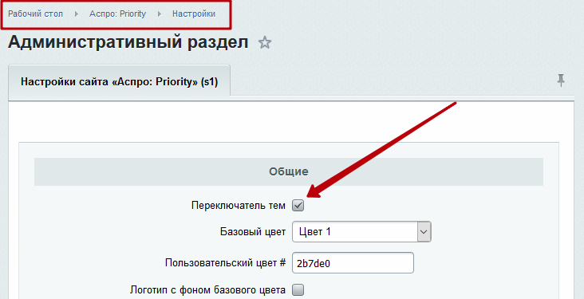Enable Логотип с фоном базового цвета checkbox

tap(298, 289)
